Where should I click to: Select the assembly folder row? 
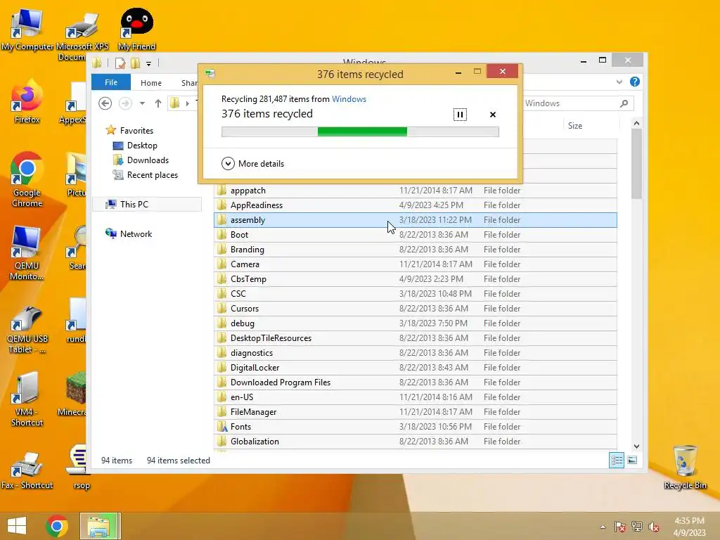[x=415, y=220]
